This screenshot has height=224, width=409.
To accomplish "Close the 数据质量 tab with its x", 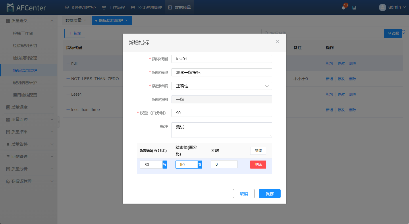I will (85, 20).
